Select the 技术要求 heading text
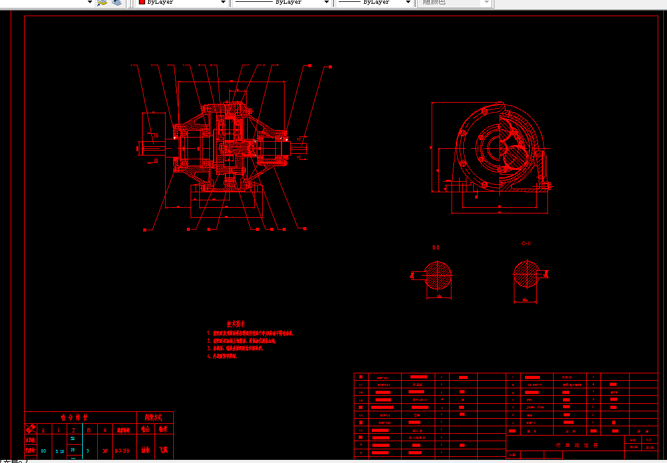667x463 pixels. pyautogui.click(x=235, y=324)
